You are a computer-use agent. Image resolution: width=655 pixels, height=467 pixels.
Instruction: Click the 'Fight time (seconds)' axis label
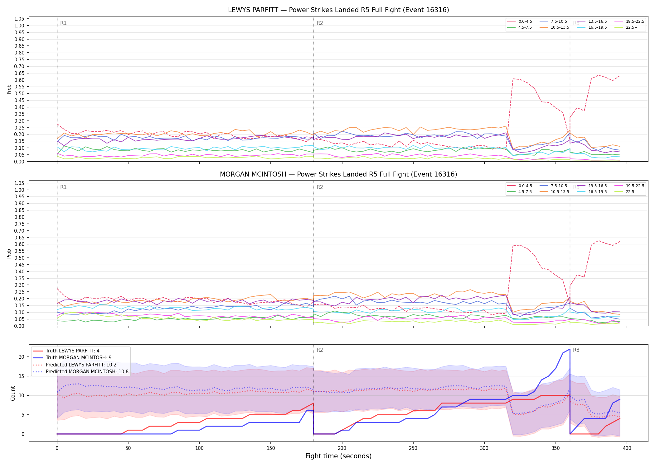point(338,456)
